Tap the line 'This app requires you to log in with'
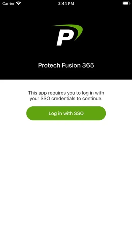The width and height of the screenshot is (132, 234). coord(66,93)
